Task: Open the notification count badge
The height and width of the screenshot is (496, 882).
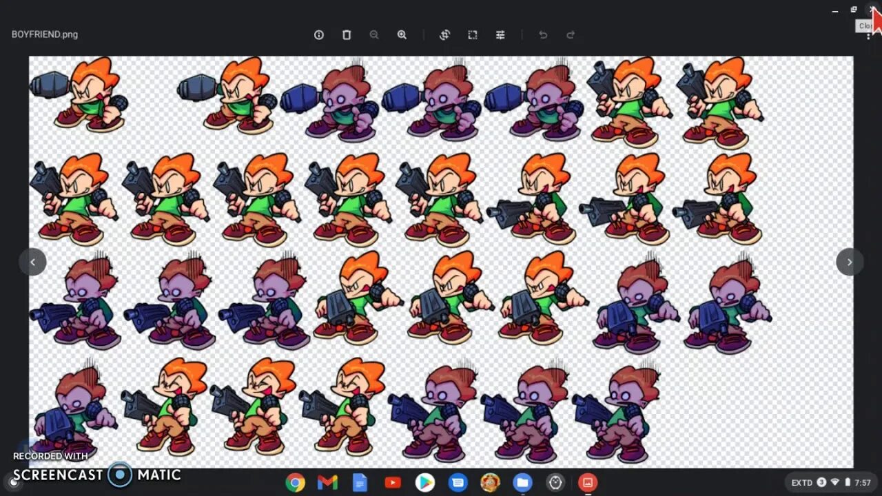Action: 821,482
